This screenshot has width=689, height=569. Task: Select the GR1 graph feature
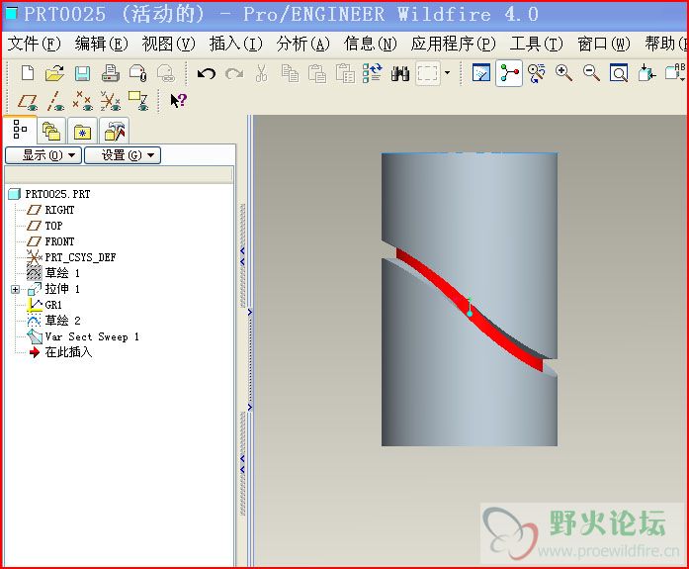point(53,305)
